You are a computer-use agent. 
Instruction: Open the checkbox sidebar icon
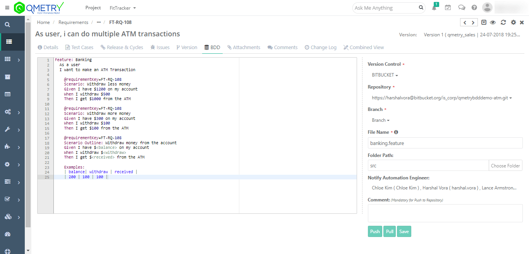(x=7, y=199)
